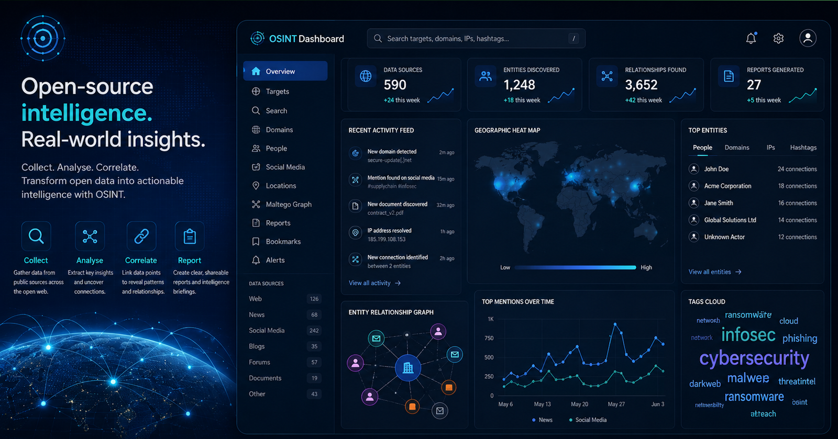
Task: Select the News data source row
Action: (x=285, y=314)
